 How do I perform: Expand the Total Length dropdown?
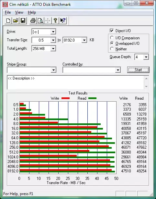tap(53, 49)
